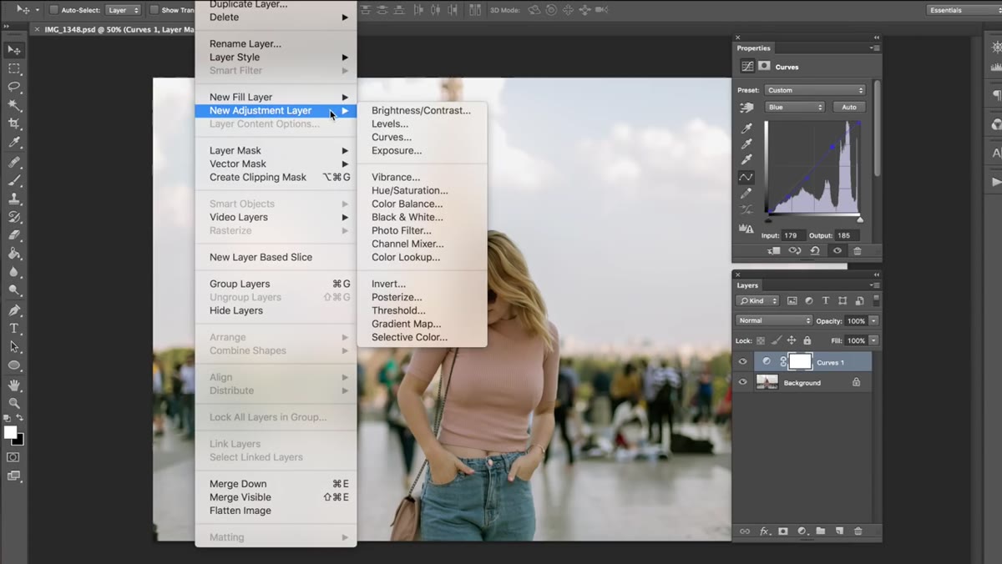Select the Paint Bucket tool
This screenshot has height=564, width=1002.
(x=14, y=254)
